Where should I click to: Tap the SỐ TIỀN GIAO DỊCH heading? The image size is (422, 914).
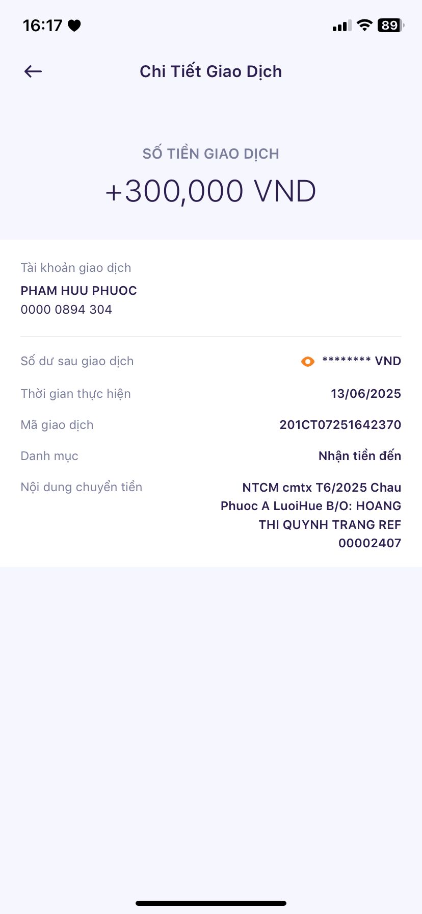pos(210,154)
